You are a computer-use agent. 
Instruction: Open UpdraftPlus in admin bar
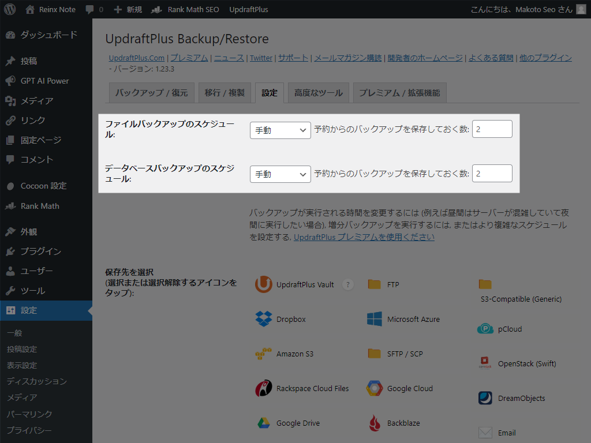pos(249,9)
